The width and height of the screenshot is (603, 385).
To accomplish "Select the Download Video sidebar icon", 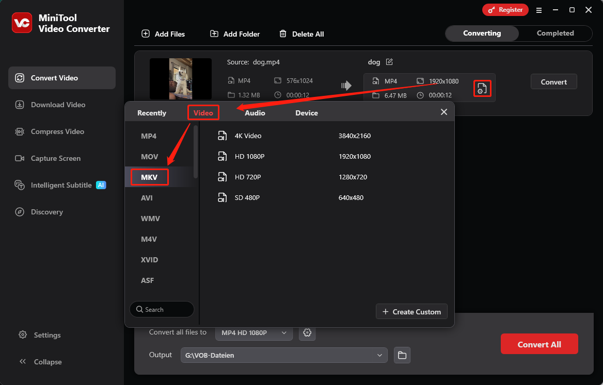I will pos(20,105).
